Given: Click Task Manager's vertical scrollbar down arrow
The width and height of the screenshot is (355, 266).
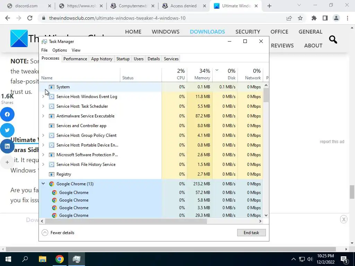Looking at the screenshot, I should click(266, 215).
